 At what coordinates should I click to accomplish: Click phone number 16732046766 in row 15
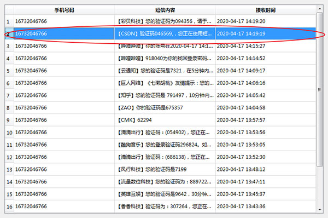pos(31,194)
